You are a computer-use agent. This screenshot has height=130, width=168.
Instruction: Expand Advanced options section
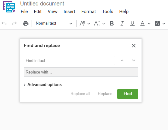pyautogui.click(x=43, y=85)
